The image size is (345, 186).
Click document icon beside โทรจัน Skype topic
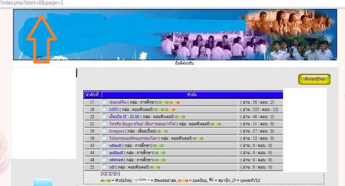(104, 124)
